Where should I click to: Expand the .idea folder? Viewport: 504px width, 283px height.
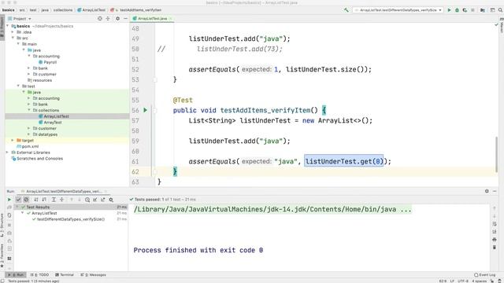(13, 32)
